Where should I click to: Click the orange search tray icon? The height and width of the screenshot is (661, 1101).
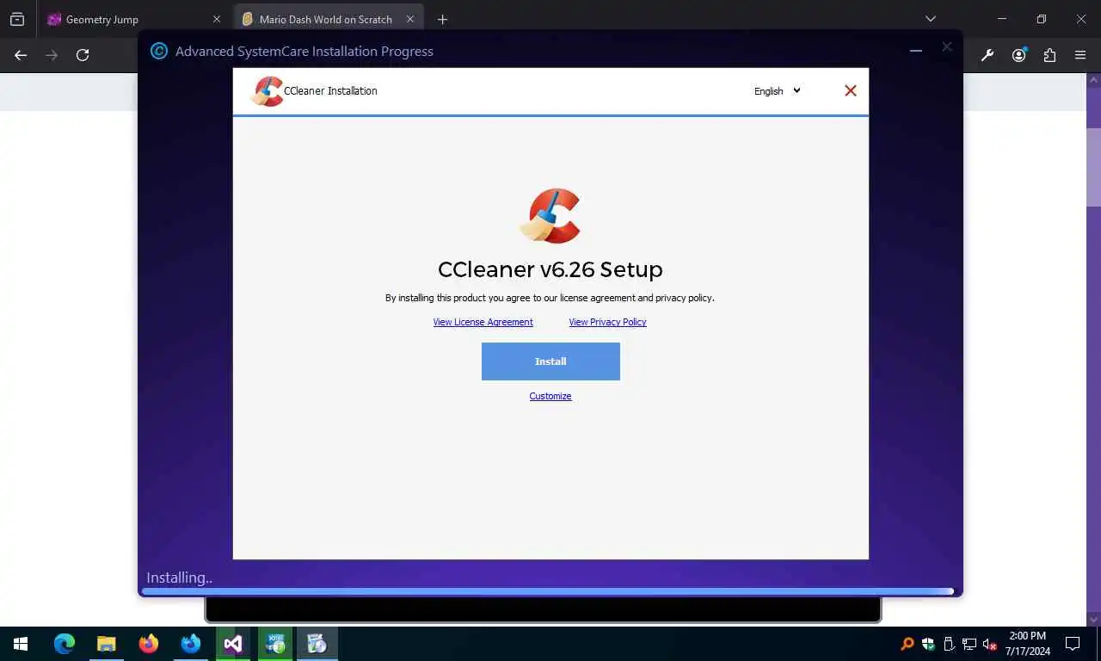[907, 644]
